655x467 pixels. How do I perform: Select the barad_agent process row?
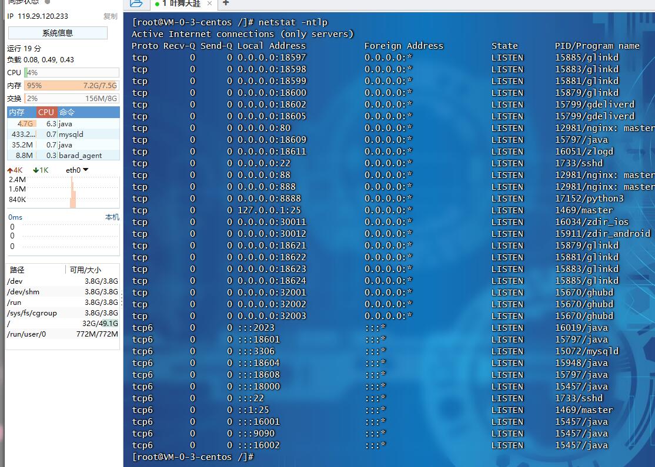tap(64, 155)
